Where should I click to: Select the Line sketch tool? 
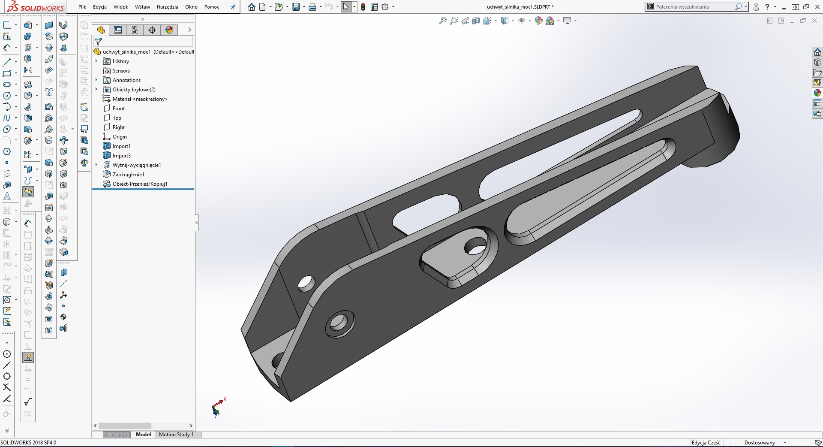pyautogui.click(x=7, y=62)
